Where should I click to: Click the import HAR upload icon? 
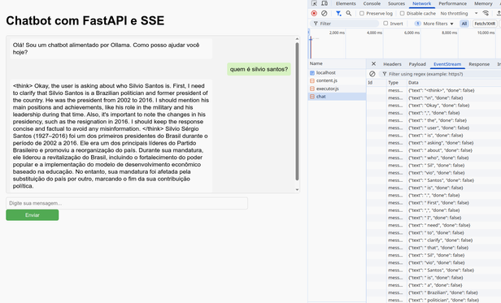pyautogui.click(x=499, y=14)
